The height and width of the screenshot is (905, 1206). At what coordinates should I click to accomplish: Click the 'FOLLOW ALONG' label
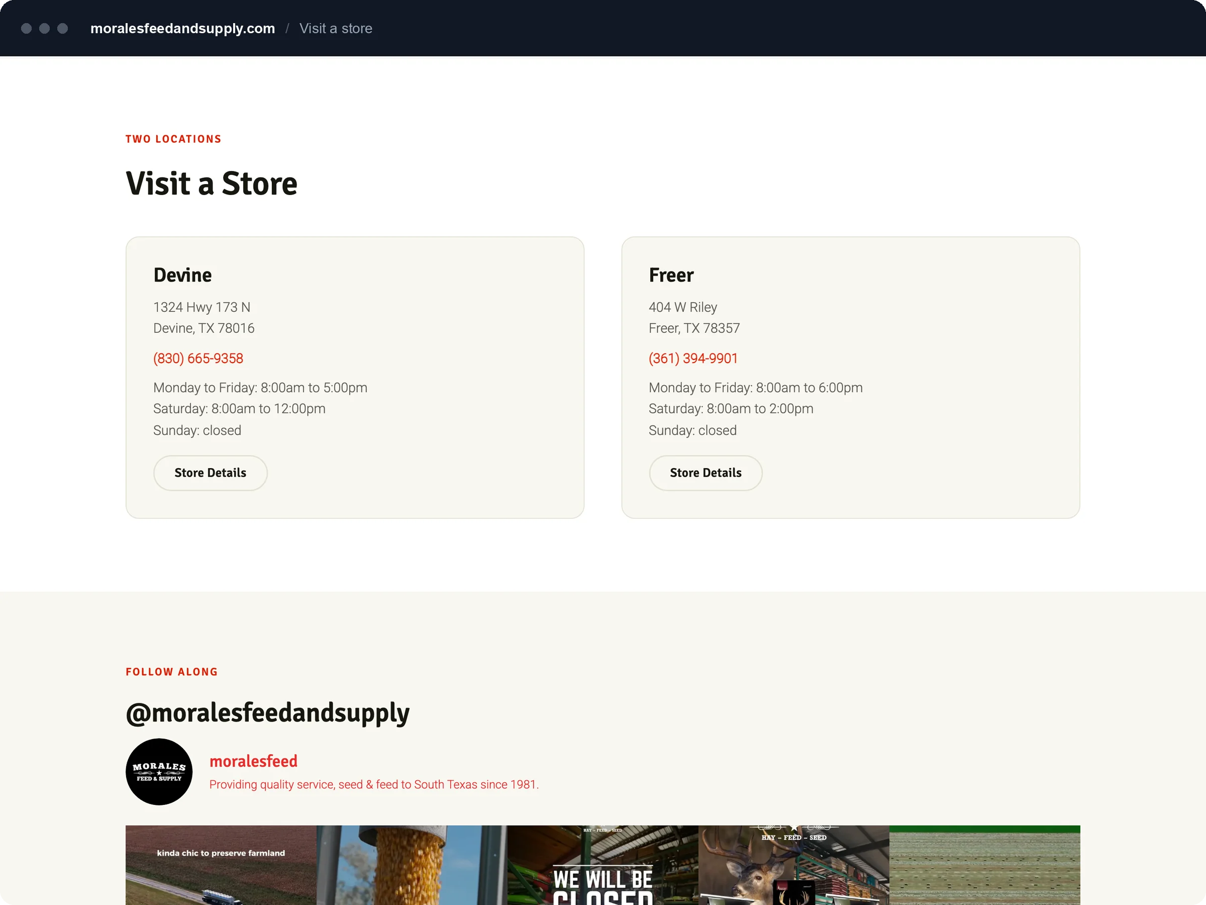172,672
